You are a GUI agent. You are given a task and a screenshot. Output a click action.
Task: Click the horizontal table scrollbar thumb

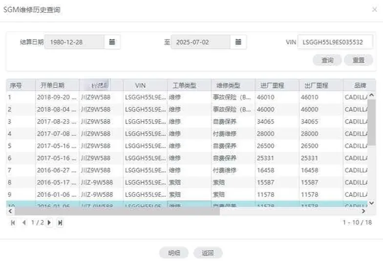(117, 211)
